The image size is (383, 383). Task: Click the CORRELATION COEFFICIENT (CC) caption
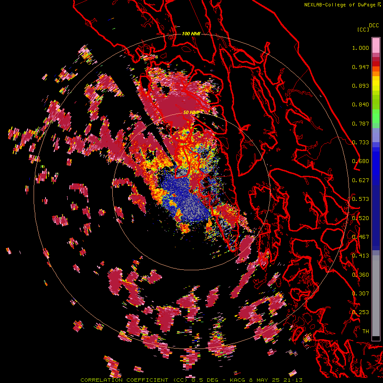[134, 380]
